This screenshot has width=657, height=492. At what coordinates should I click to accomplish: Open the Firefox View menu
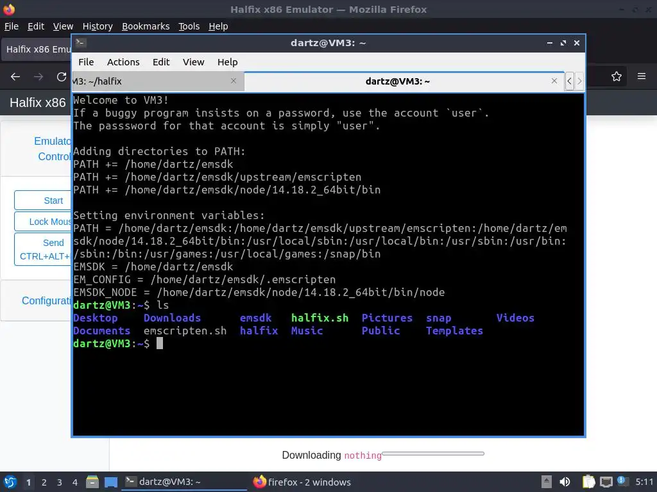[x=63, y=26]
